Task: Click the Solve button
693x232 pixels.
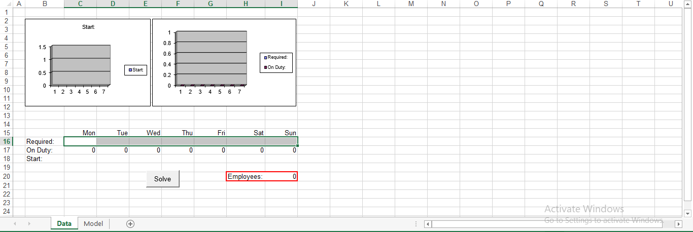Action: point(162,179)
